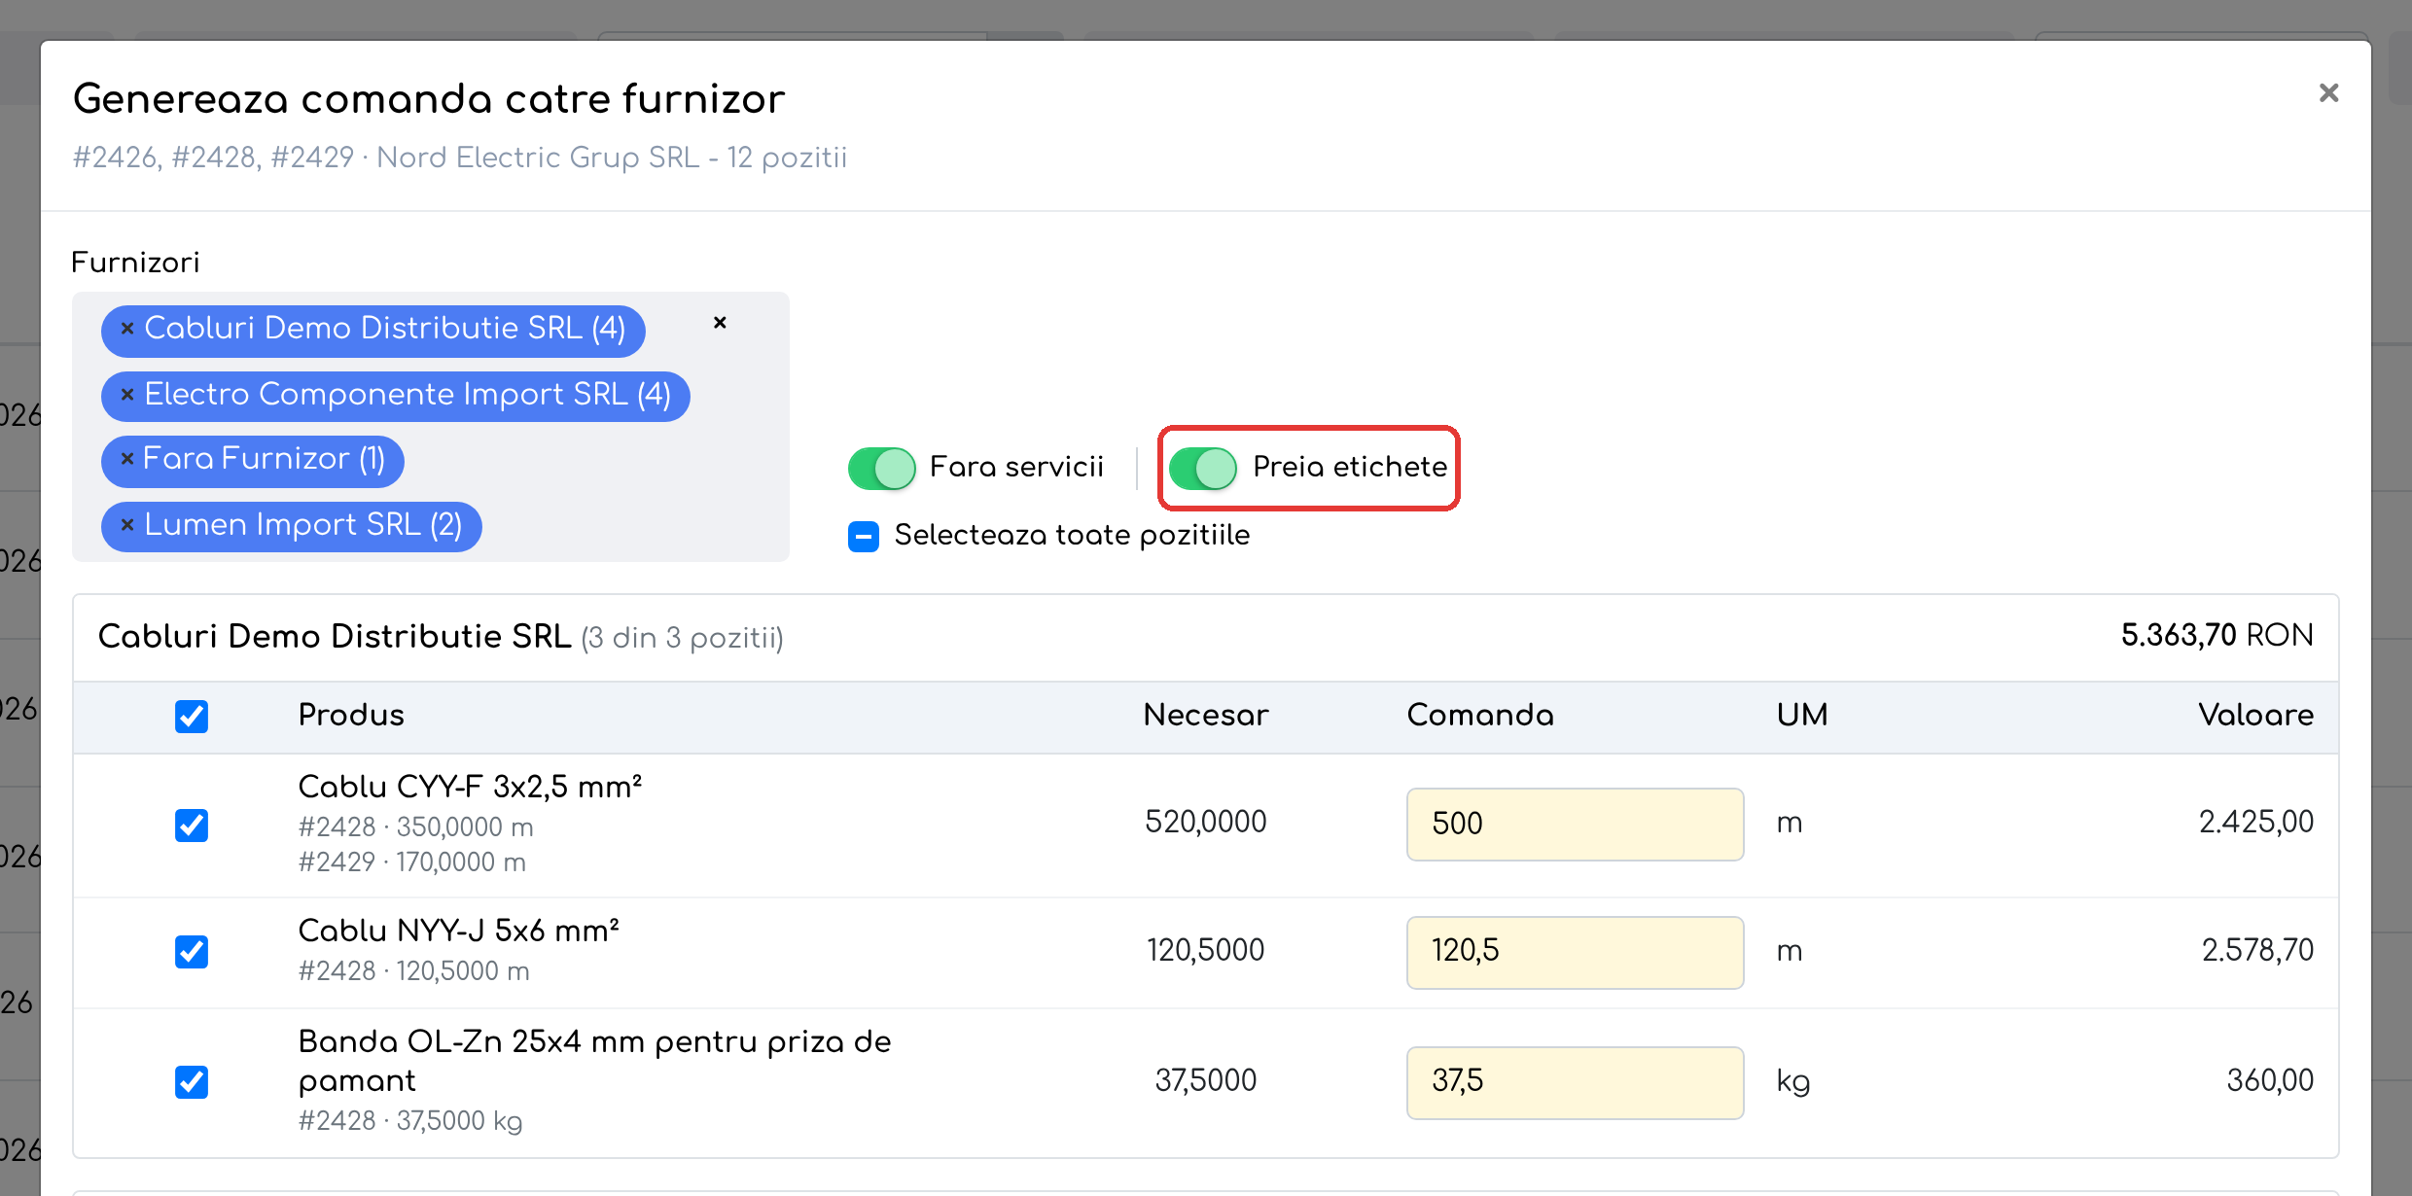
Task: Click Cabluri Demo Distributie SRL section title
Action: [x=335, y=637]
